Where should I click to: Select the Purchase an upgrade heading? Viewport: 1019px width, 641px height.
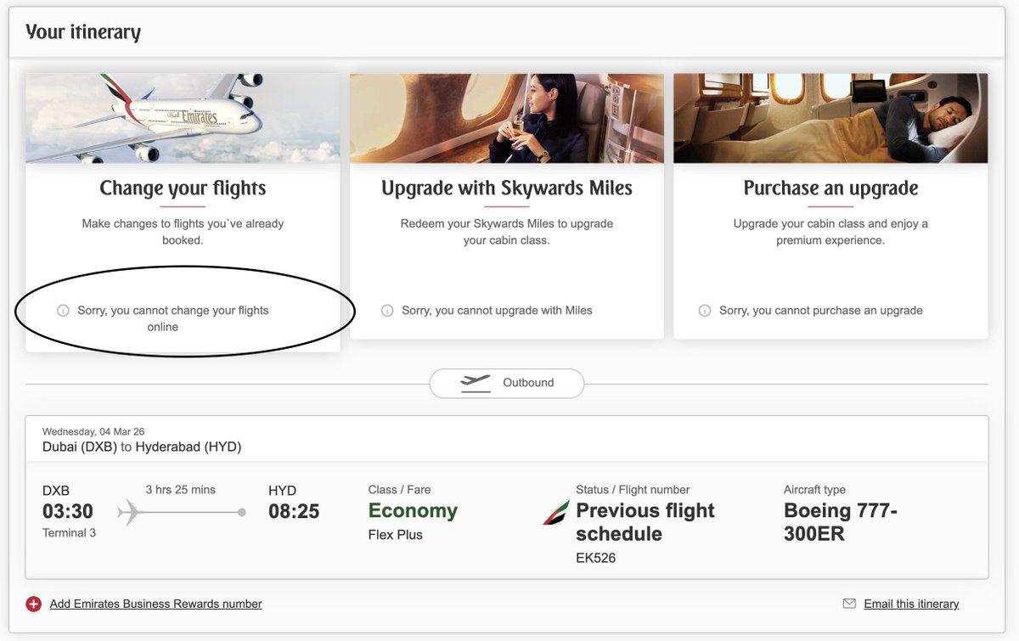coord(830,188)
